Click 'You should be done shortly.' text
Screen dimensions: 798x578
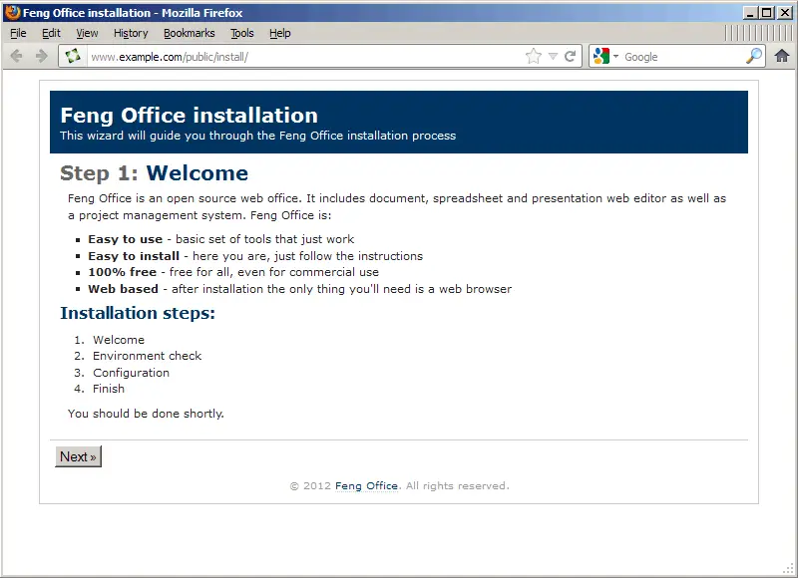[x=146, y=414]
